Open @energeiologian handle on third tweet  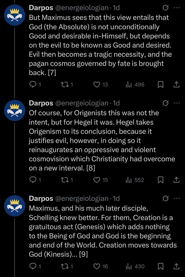pyautogui.click(x=82, y=198)
